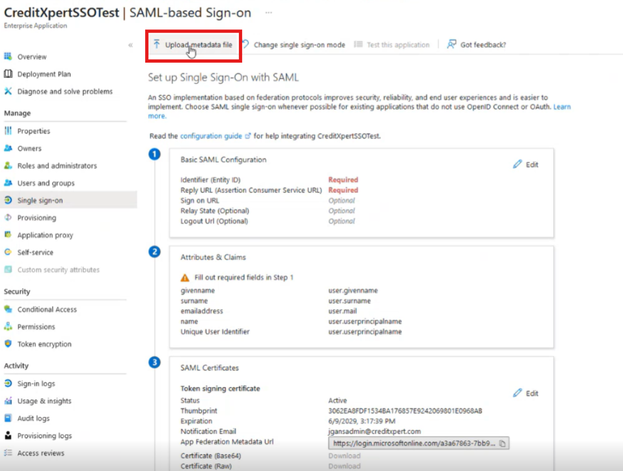Click the Got feedback person icon
This screenshot has height=471, width=623.
click(x=451, y=44)
